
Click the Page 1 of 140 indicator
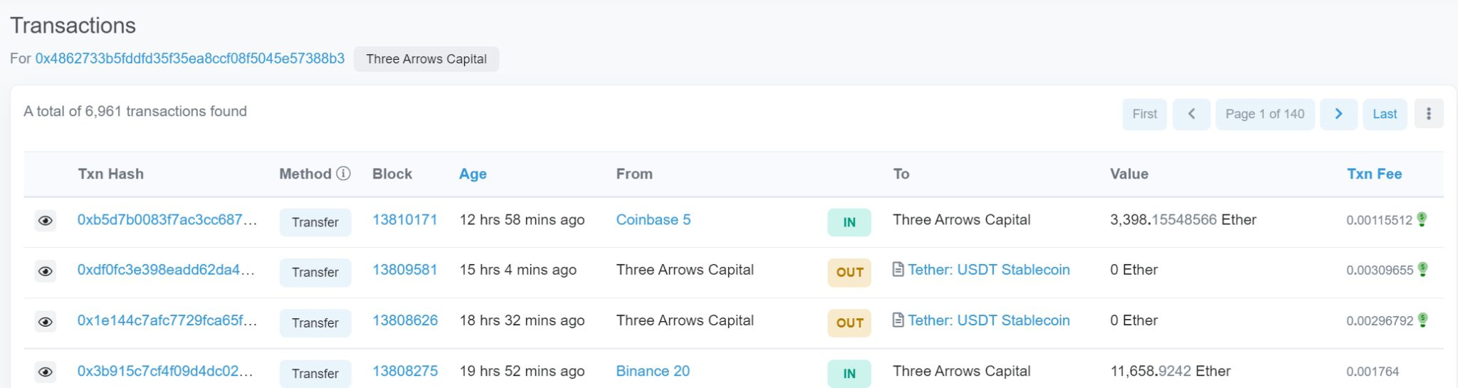point(1265,114)
